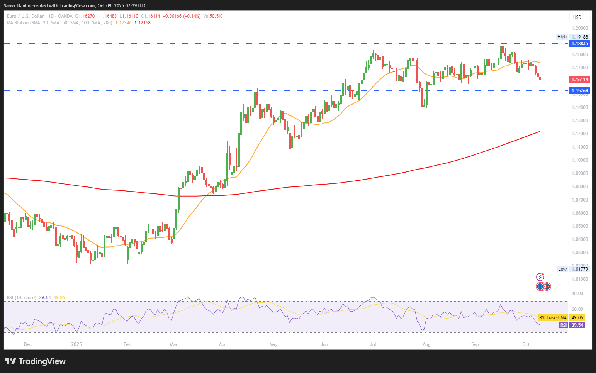Click the TradingView logo at bottom left
The height and width of the screenshot is (373, 596).
point(35,361)
